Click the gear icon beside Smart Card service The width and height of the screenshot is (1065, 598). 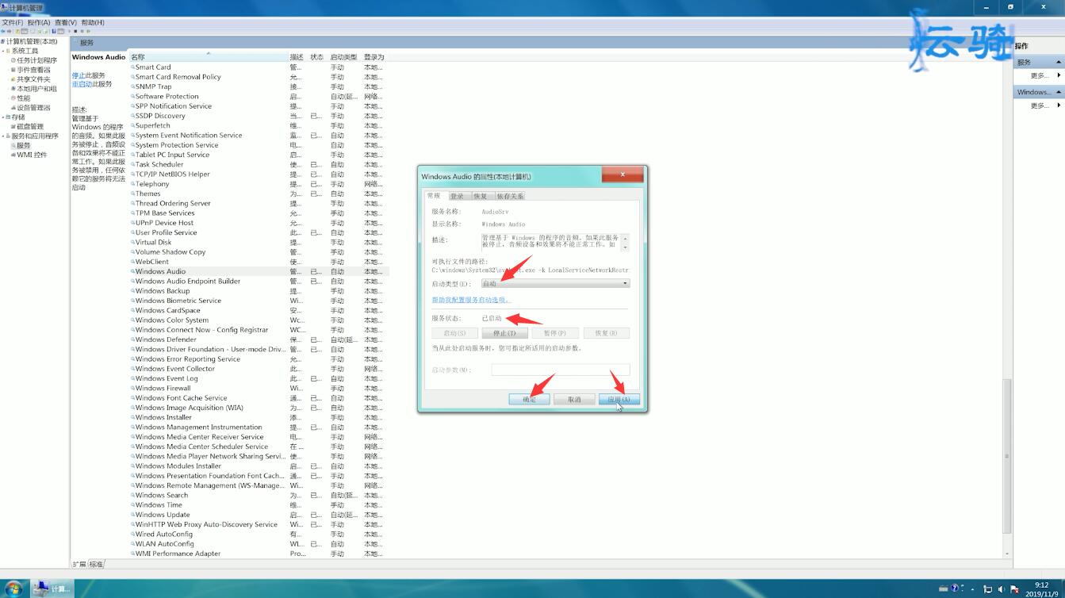pos(132,67)
